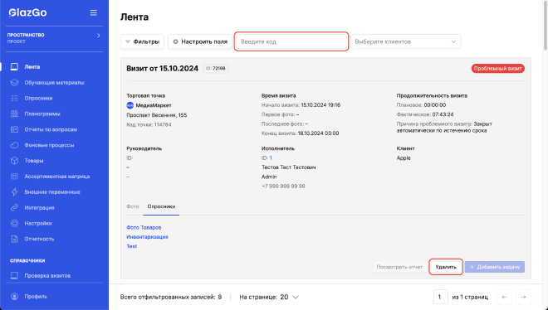Click the Фоновые процессы cloud icon
This screenshot has width=548, height=310.
[x=14, y=145]
